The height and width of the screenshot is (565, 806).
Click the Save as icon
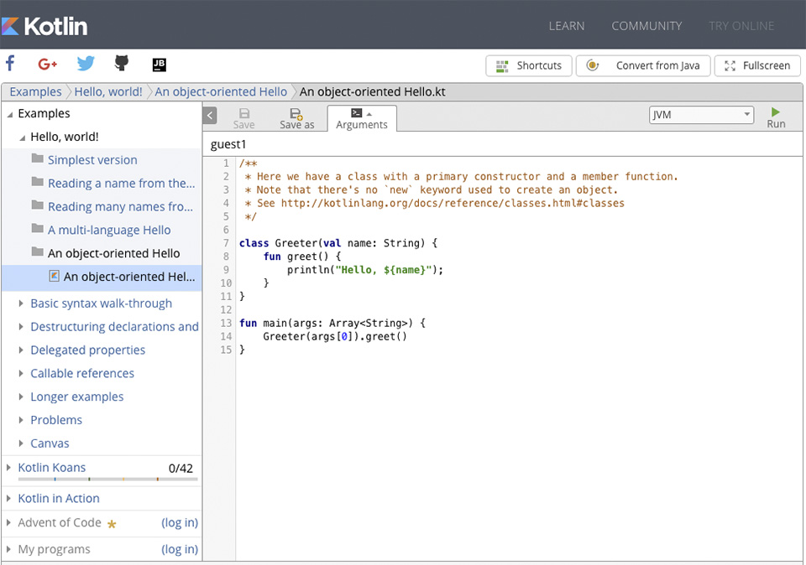[296, 113]
